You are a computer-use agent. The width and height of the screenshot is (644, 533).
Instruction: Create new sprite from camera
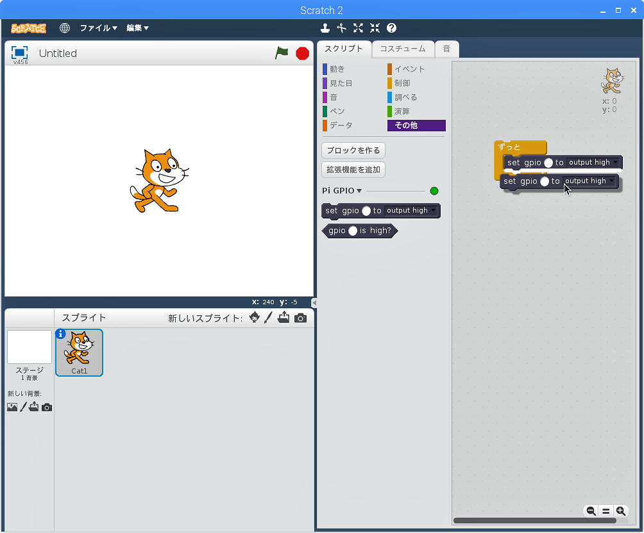click(x=301, y=318)
